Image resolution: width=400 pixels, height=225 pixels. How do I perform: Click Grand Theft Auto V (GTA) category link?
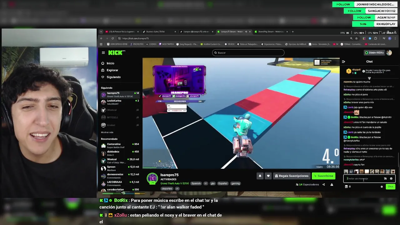[x=175, y=183]
